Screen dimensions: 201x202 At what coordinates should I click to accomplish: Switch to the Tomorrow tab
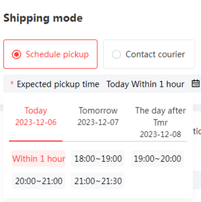click(x=98, y=111)
